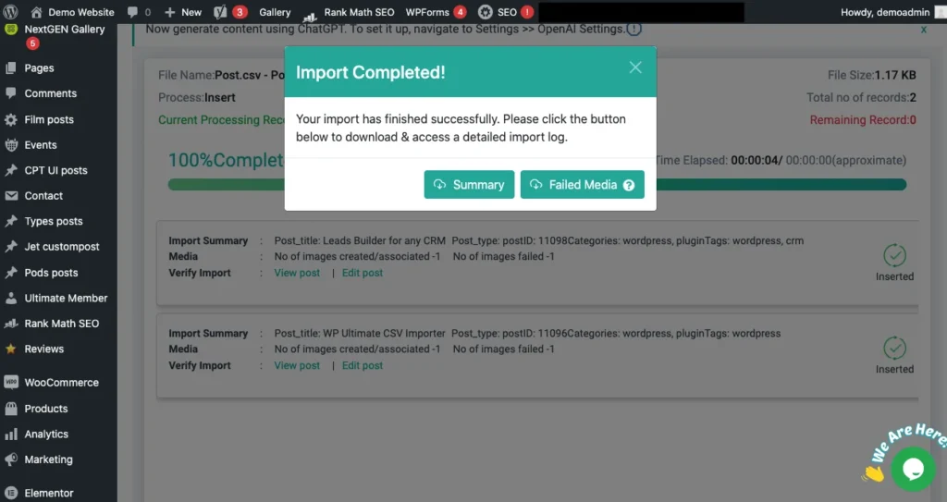947x502 pixels.
Task: Go to Ultimate Member in the sidebar
Action: (66, 298)
